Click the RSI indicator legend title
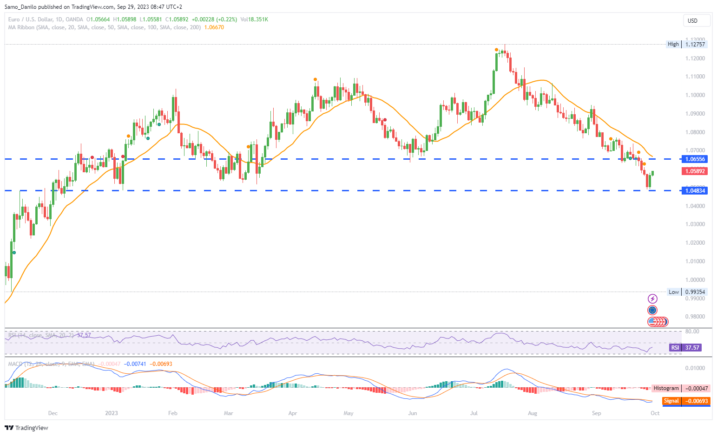 click(x=42, y=335)
